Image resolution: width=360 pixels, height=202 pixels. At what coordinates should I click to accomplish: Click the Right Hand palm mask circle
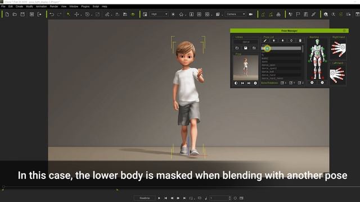(343, 47)
